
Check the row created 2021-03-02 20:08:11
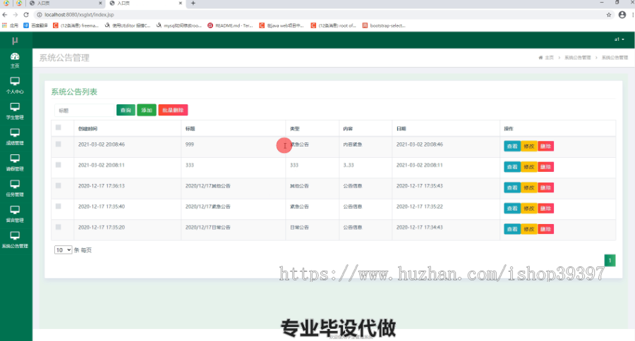pos(59,165)
